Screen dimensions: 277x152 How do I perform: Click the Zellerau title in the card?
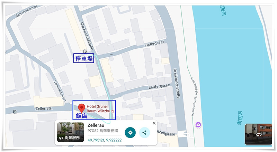coord(96,125)
